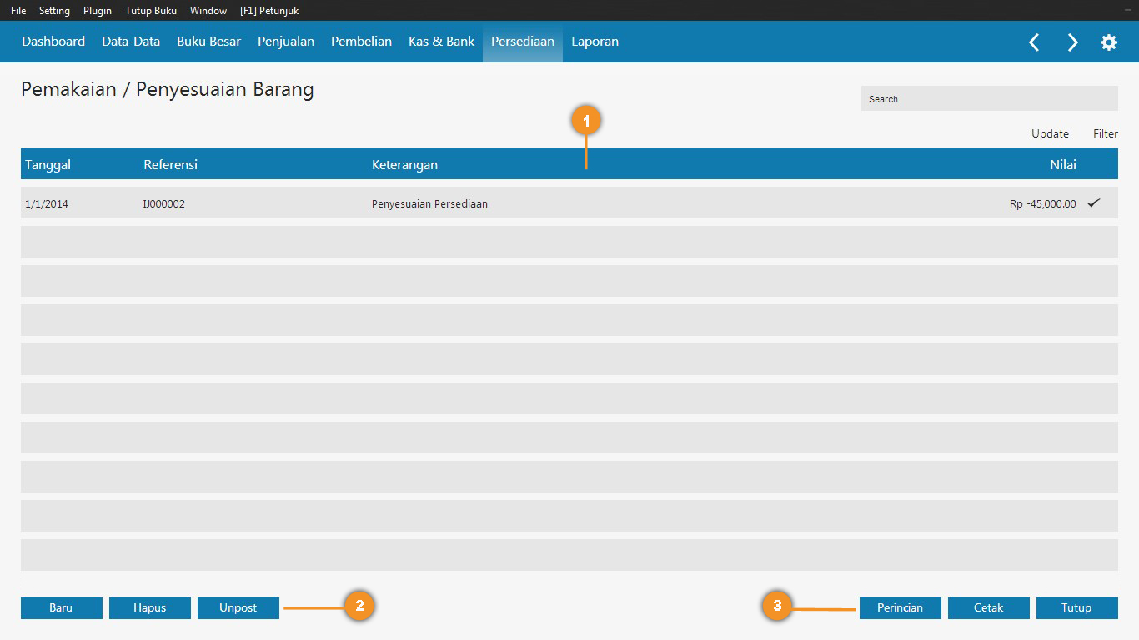The width and height of the screenshot is (1139, 640).
Task: Click the Baru button
Action: coord(62,607)
